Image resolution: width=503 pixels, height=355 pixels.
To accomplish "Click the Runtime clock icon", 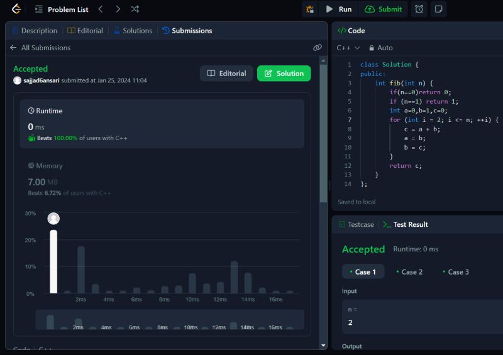I will pos(31,111).
